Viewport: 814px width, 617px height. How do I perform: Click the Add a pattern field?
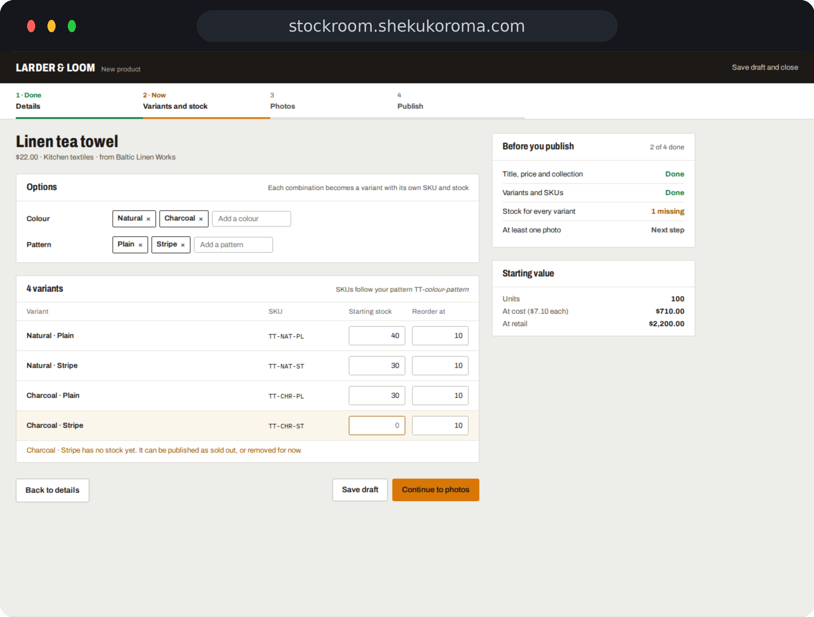(x=233, y=245)
